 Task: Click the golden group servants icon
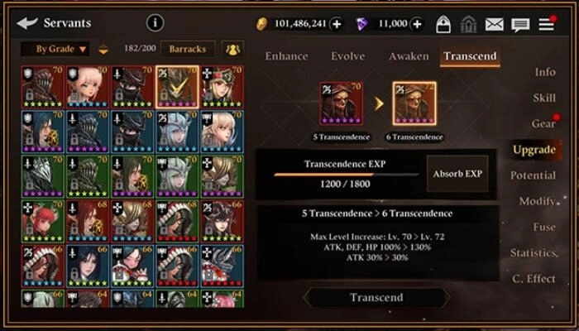coord(232,49)
